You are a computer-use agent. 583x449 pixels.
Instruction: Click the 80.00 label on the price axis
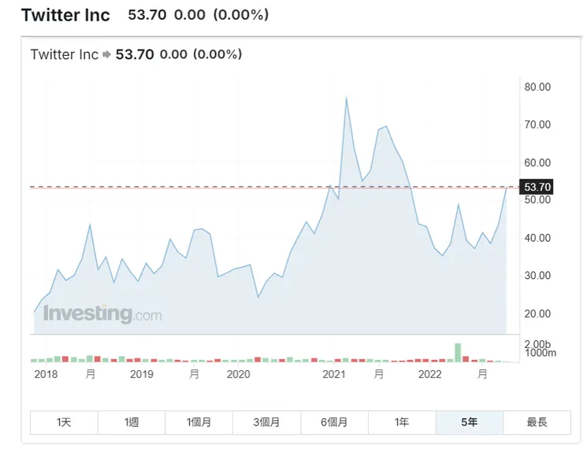tap(537, 87)
